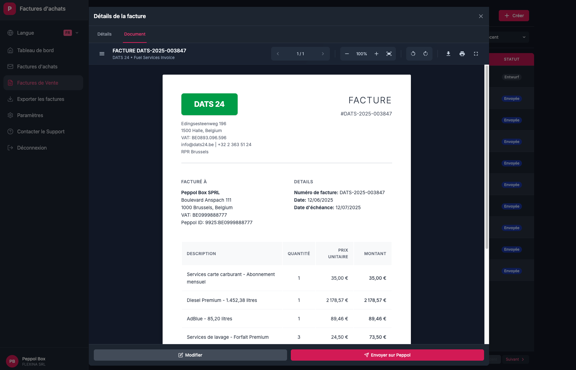
Task: Click the 1 / 1 page indicator
Action: click(300, 54)
